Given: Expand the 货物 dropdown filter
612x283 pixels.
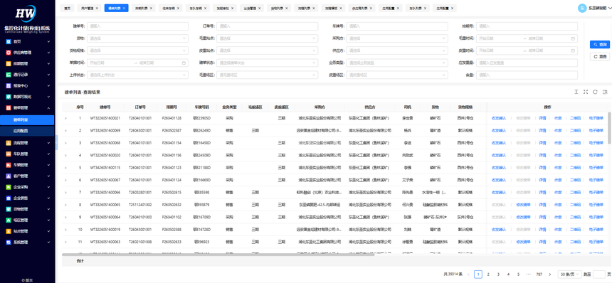Looking at the screenshot, I should [x=137, y=38].
